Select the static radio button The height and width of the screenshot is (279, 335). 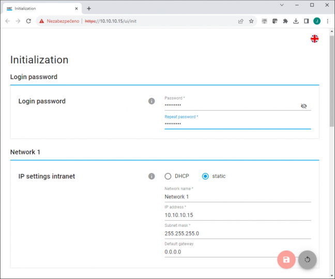pos(205,176)
